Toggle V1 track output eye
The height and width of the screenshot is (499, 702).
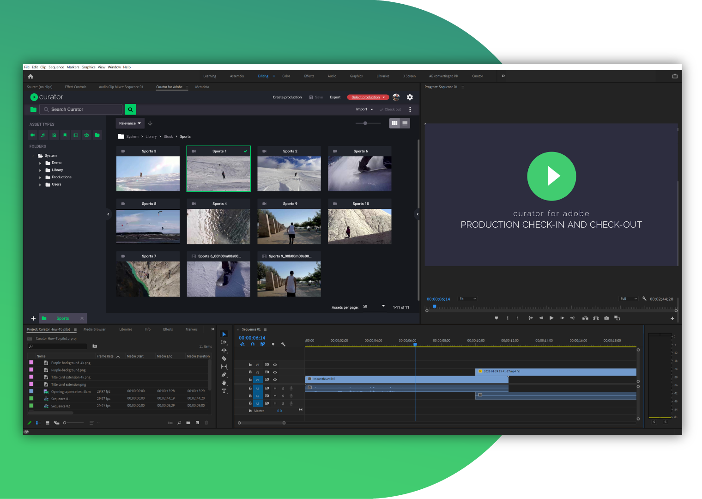[275, 379]
